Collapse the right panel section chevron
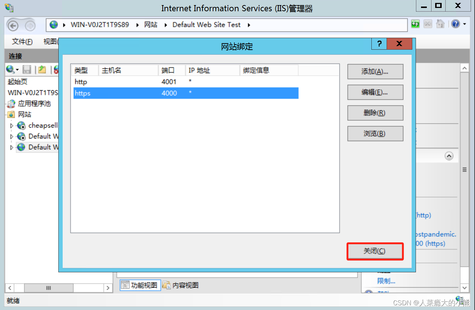This screenshot has height=310, width=475. point(449,156)
